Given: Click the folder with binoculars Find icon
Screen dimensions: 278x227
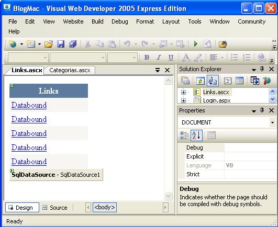Looking at the screenshot, I should [223, 44].
